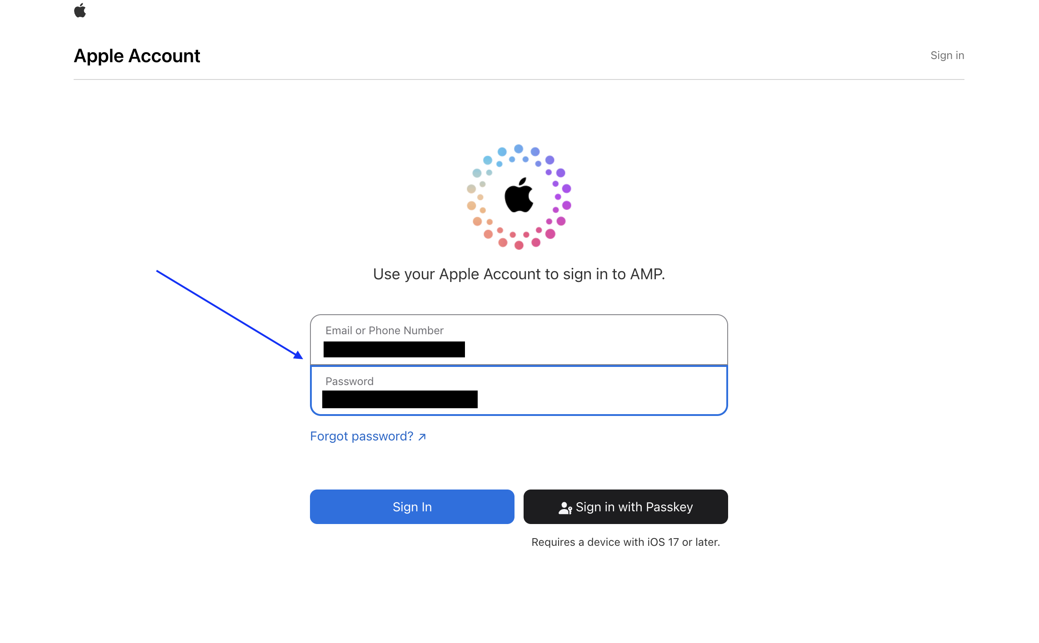Choose Sign in with Passkey
This screenshot has width=1039, height=643.
click(625, 507)
